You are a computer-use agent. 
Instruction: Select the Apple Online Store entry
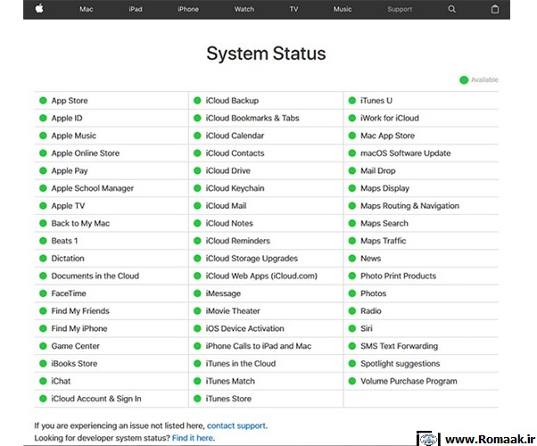tap(86, 153)
